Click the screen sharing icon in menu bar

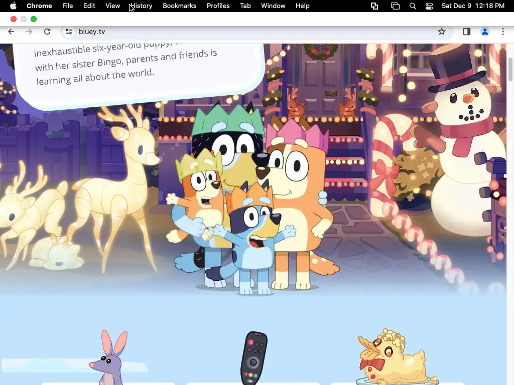click(x=374, y=6)
